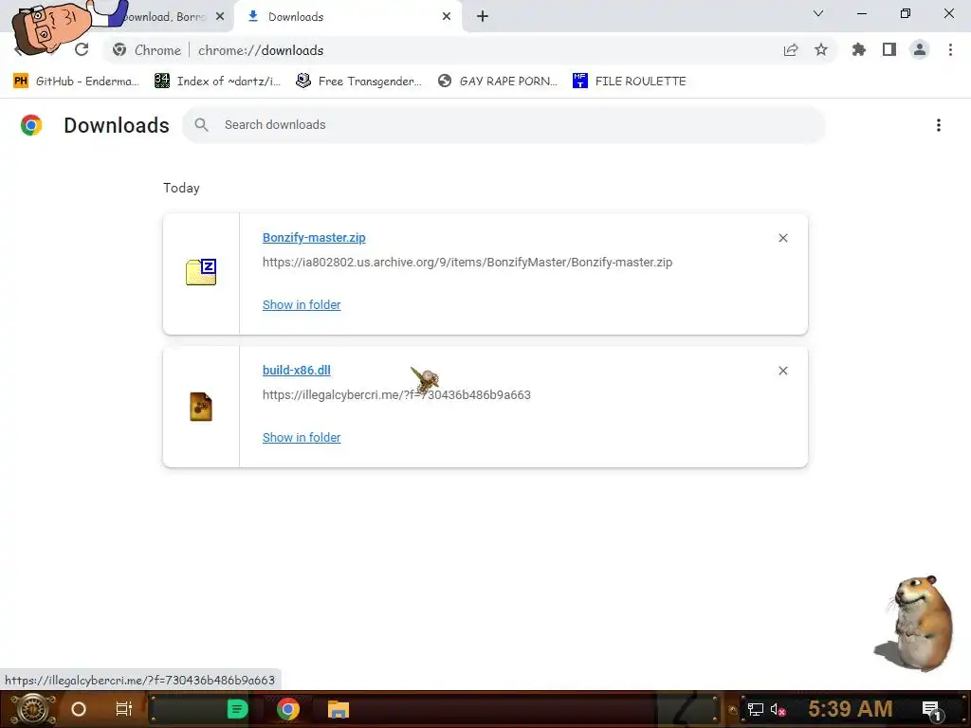Share this page using the share icon
The height and width of the screenshot is (728, 971).
pos(791,50)
